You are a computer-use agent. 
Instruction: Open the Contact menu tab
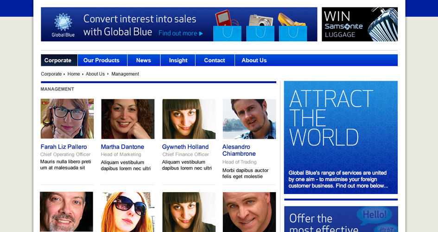pyautogui.click(x=215, y=60)
